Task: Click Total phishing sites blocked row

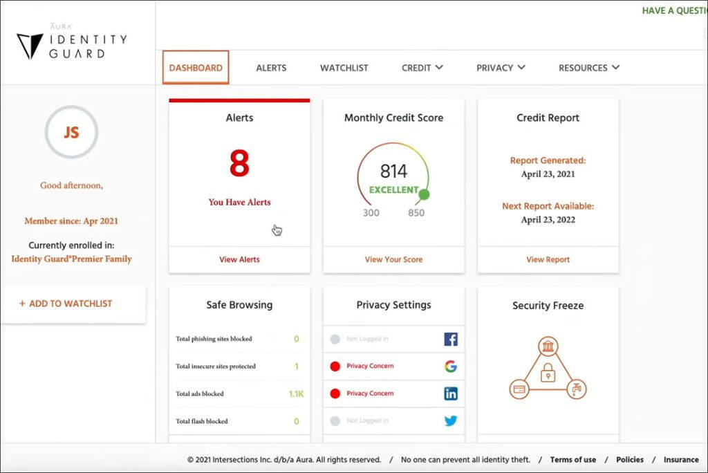Action: point(239,339)
